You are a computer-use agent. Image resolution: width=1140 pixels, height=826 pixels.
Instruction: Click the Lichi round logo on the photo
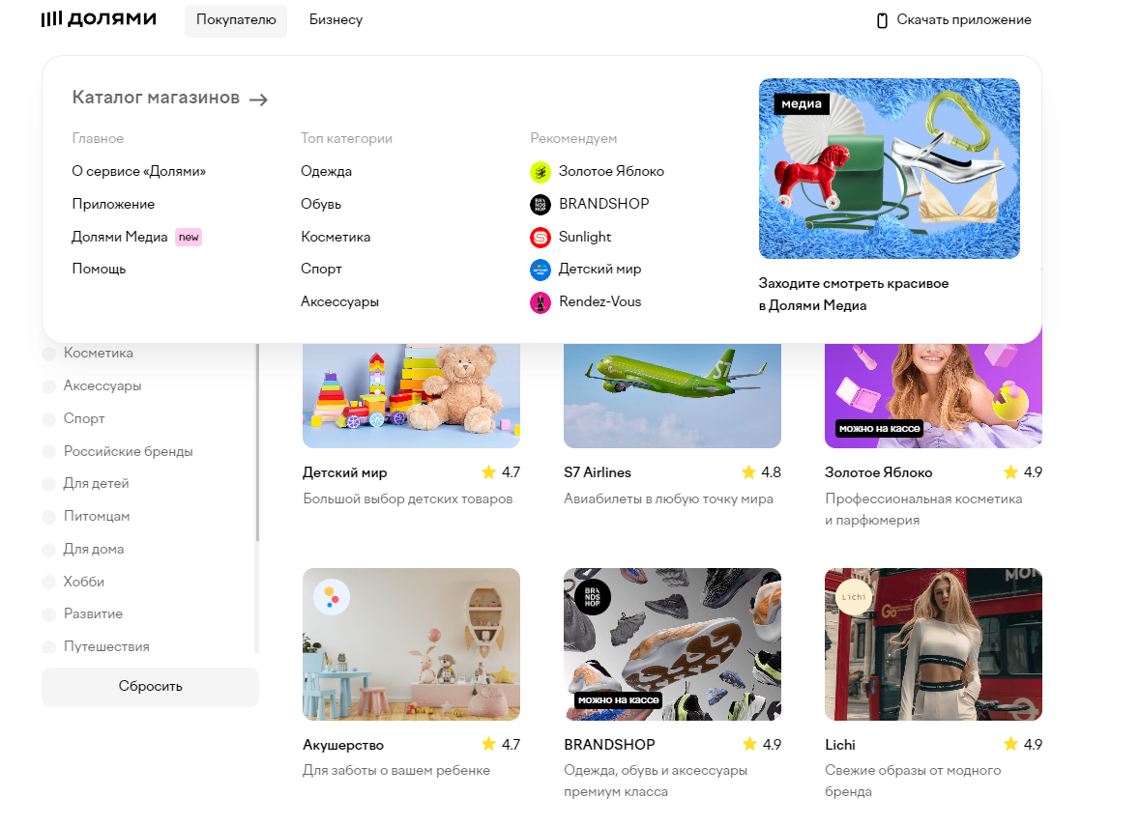coord(854,597)
